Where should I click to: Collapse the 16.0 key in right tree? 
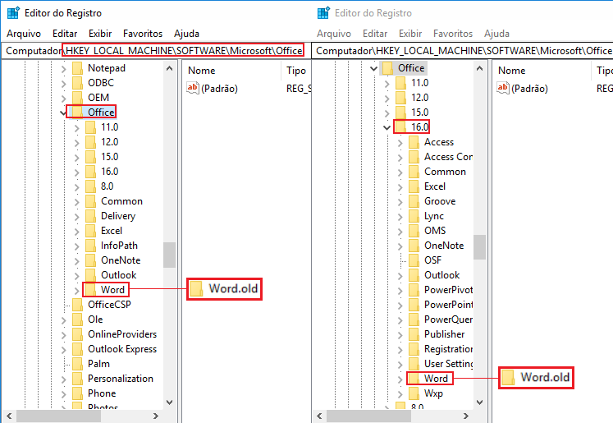click(387, 128)
